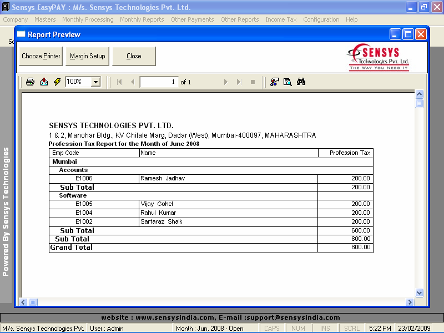Go to last page of report
444x333 pixels.
point(239,82)
